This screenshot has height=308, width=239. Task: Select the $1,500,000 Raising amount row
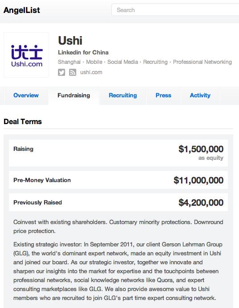point(118,153)
